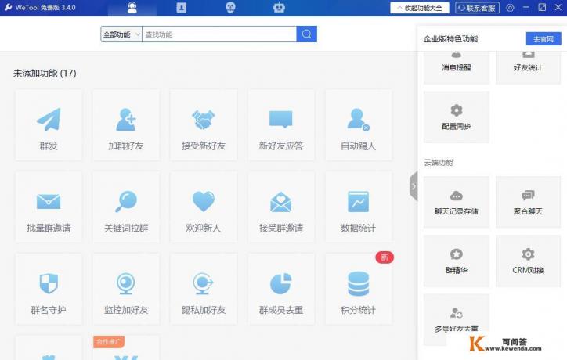Expand the 全部功能 filter dropdown
This screenshot has width=567, height=360.
tap(121, 34)
